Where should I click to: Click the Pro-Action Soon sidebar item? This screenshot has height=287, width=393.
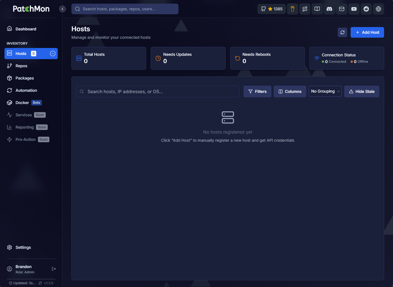tap(31, 139)
